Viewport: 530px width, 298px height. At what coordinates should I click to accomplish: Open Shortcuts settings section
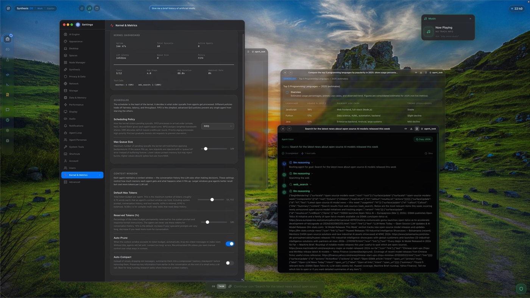pos(82,154)
